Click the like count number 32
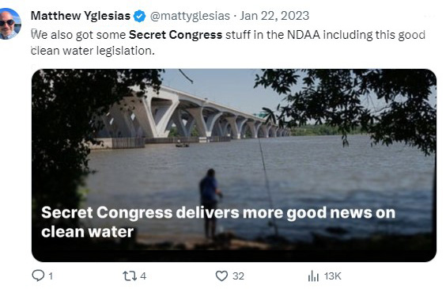Screen dimensions: 446x289 click(238, 276)
